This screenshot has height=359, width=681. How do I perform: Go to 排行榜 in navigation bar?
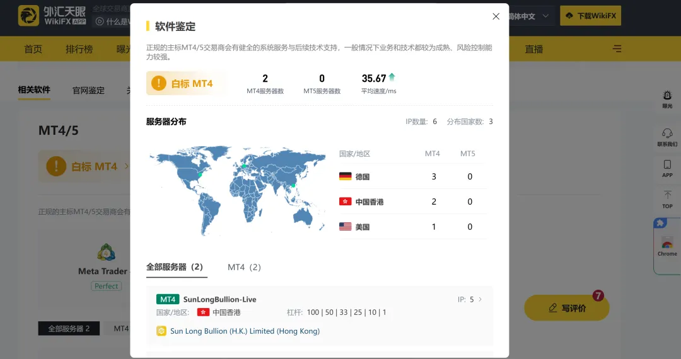79,49
